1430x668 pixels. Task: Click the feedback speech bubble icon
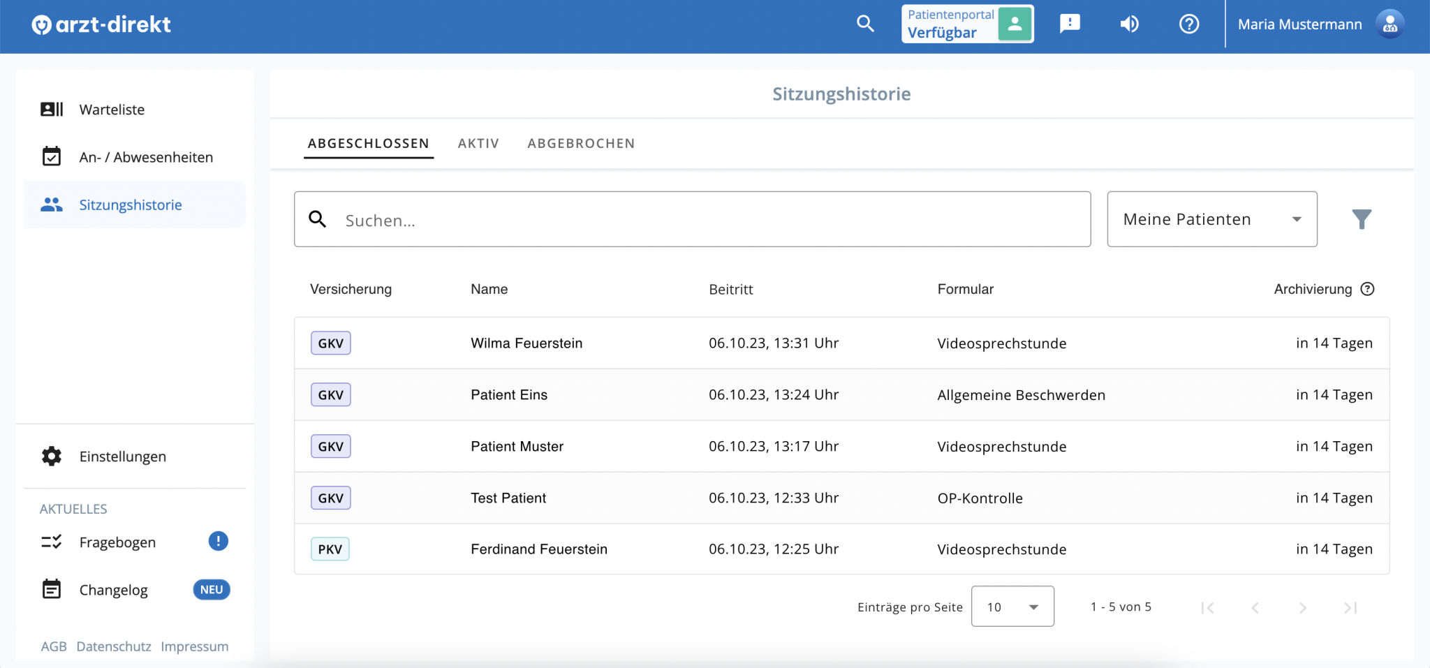(x=1069, y=24)
